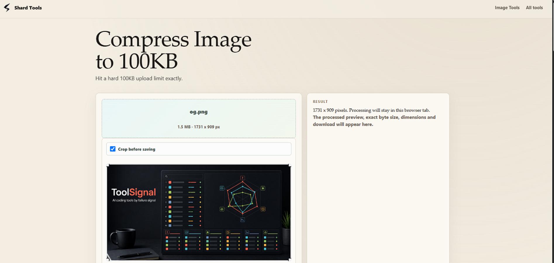554x263 pixels.
Task: Click the Hit a hard 100KB upload limit subtitle
Action: (139, 78)
